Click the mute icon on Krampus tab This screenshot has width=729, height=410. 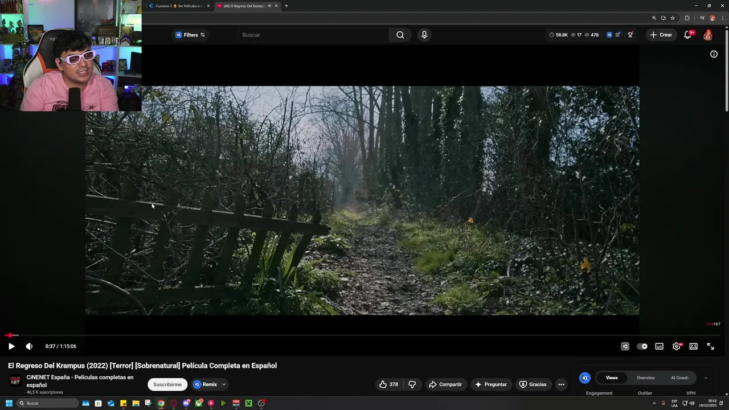click(x=269, y=6)
